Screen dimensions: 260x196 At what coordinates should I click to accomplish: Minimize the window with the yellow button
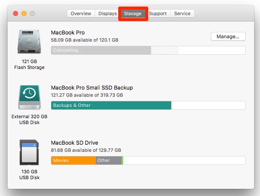(x=24, y=13)
